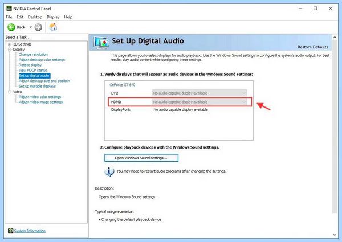Open the System Information link
This screenshot has height=242, width=342.
pos(30,231)
